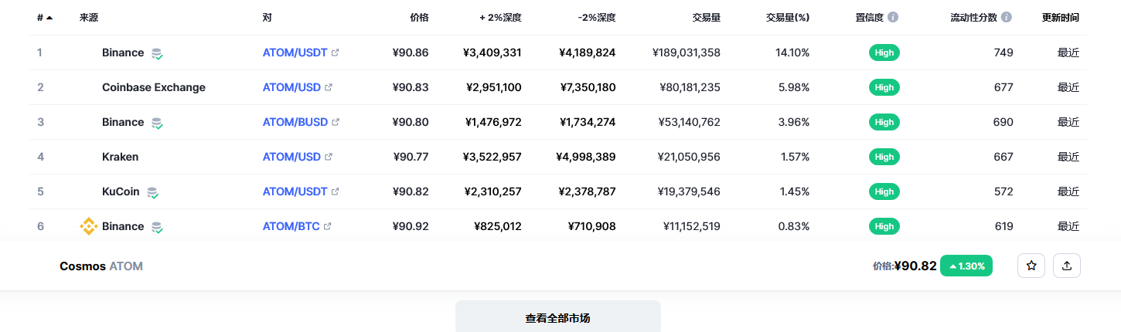Click the High badge in Coinbase Exchange row

(x=884, y=87)
